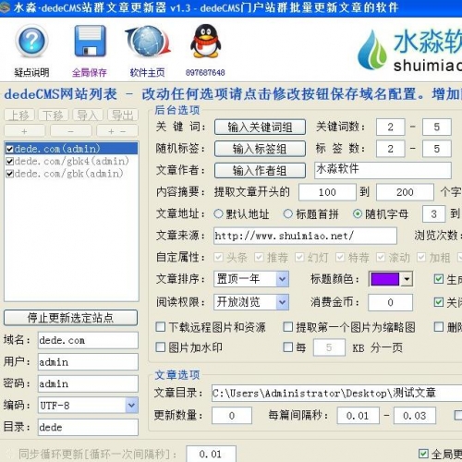Click the app icon in the title bar
Screen dimensions: 462x462
tap(5, 7)
